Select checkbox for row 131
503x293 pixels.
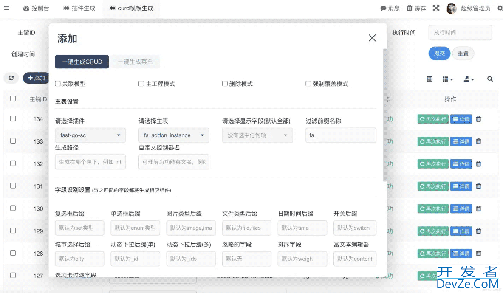[x=13, y=186]
